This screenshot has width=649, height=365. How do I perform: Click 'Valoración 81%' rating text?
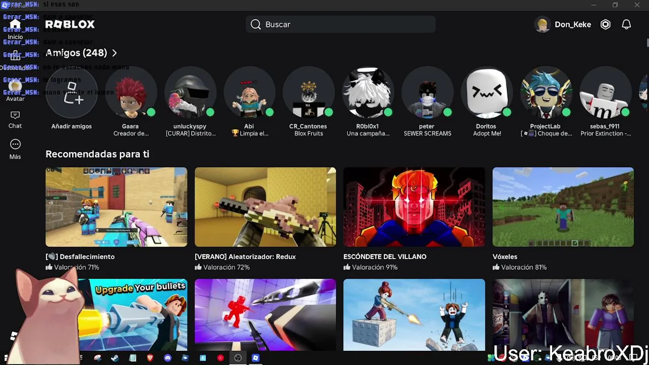tap(524, 267)
